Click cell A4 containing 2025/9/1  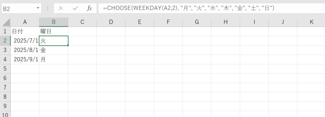(x=25, y=59)
